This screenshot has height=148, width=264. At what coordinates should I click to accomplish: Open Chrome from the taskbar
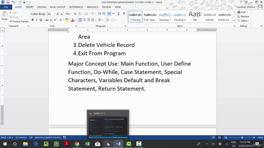[77, 144]
